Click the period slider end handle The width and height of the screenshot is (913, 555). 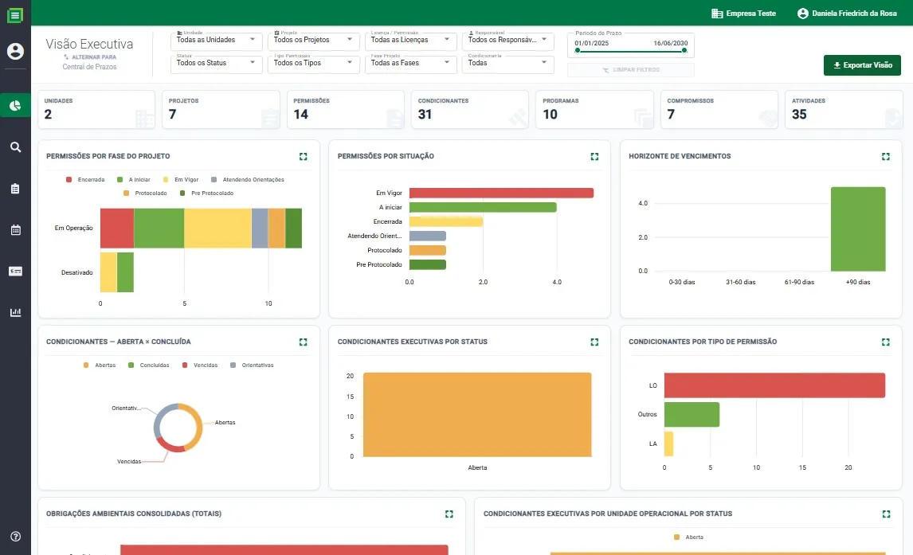684,51
